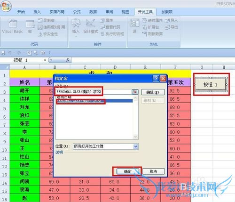Click XML 导入 import
235x202 pixels.
(x=171, y=20)
